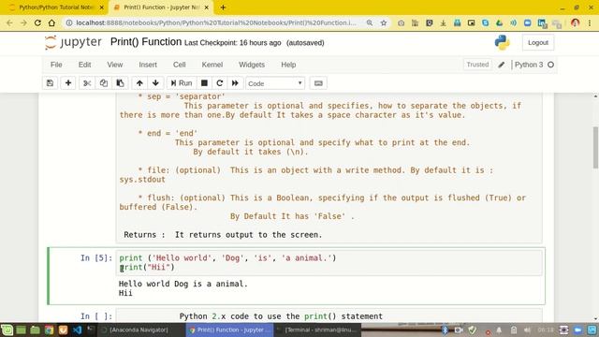The height and width of the screenshot is (337, 599).
Task: Copy the selected cells
Action: point(104,83)
